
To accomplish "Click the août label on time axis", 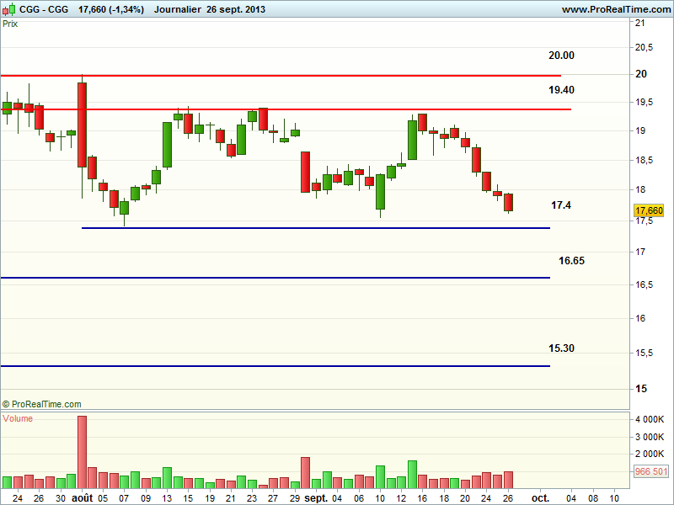I will (x=82, y=498).
